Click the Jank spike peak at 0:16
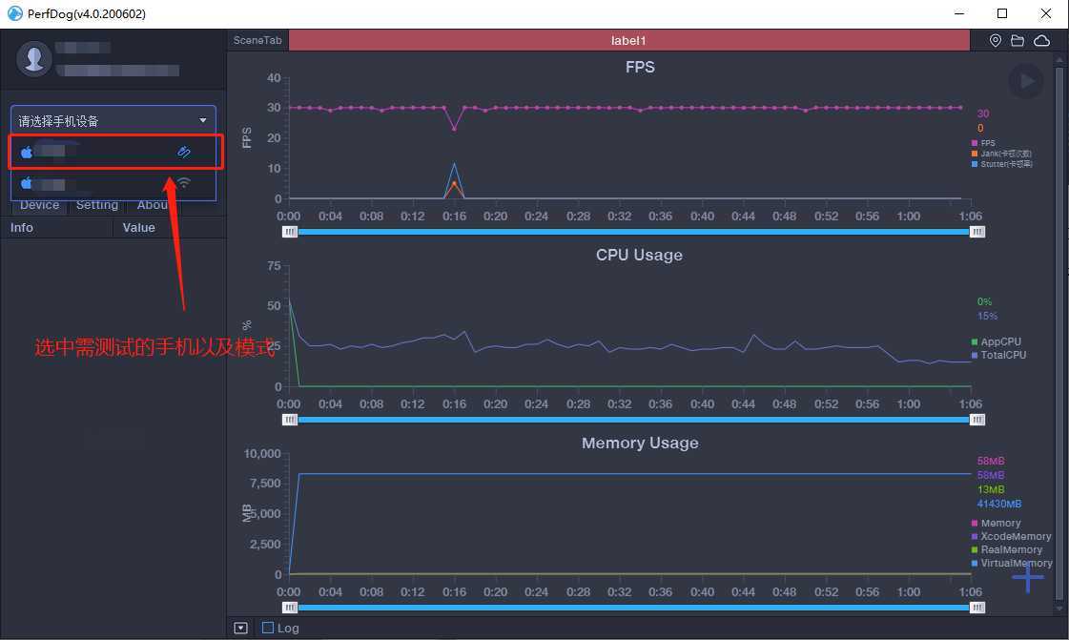 pos(454,183)
